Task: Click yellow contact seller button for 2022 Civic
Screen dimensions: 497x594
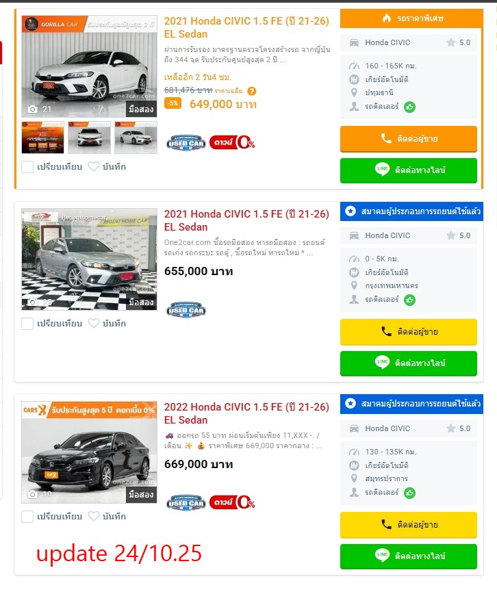Action: 409,525
